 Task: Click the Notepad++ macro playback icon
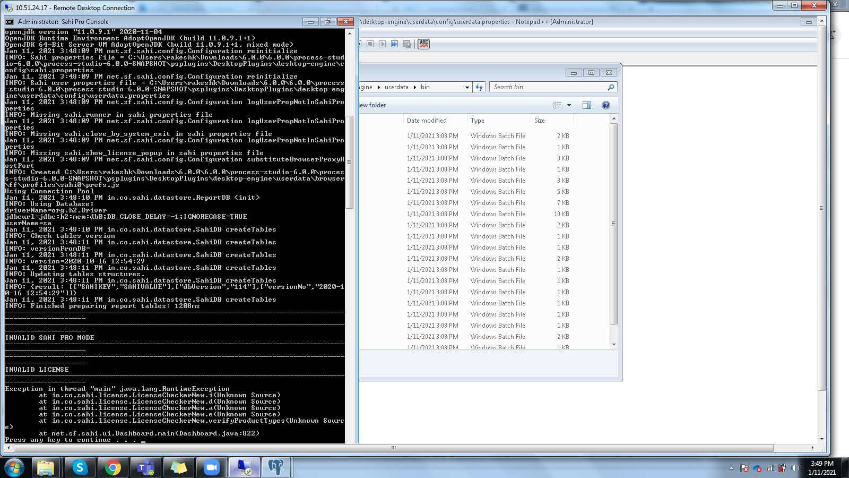[382, 44]
